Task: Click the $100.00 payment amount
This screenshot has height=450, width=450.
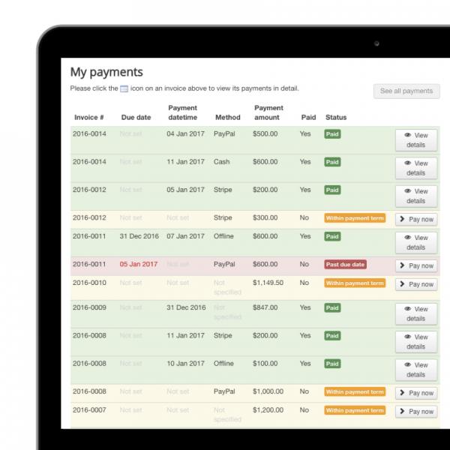Action: (x=265, y=363)
